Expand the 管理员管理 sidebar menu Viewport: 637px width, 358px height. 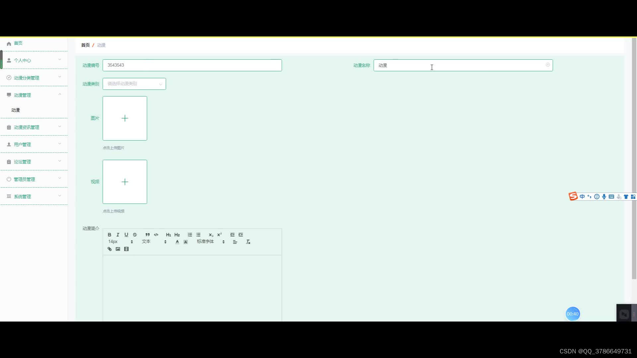(34, 179)
